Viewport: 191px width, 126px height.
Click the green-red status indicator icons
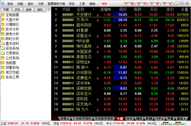point(173,123)
